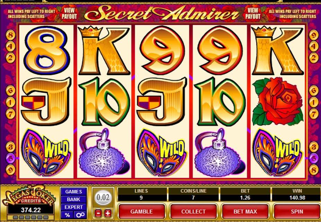Open View Payout on the right
This screenshot has height=222, width=321.
[253, 13]
